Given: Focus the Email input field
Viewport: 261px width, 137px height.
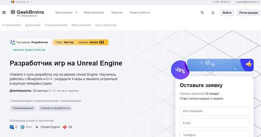Looking at the screenshot, I should coord(214,123).
